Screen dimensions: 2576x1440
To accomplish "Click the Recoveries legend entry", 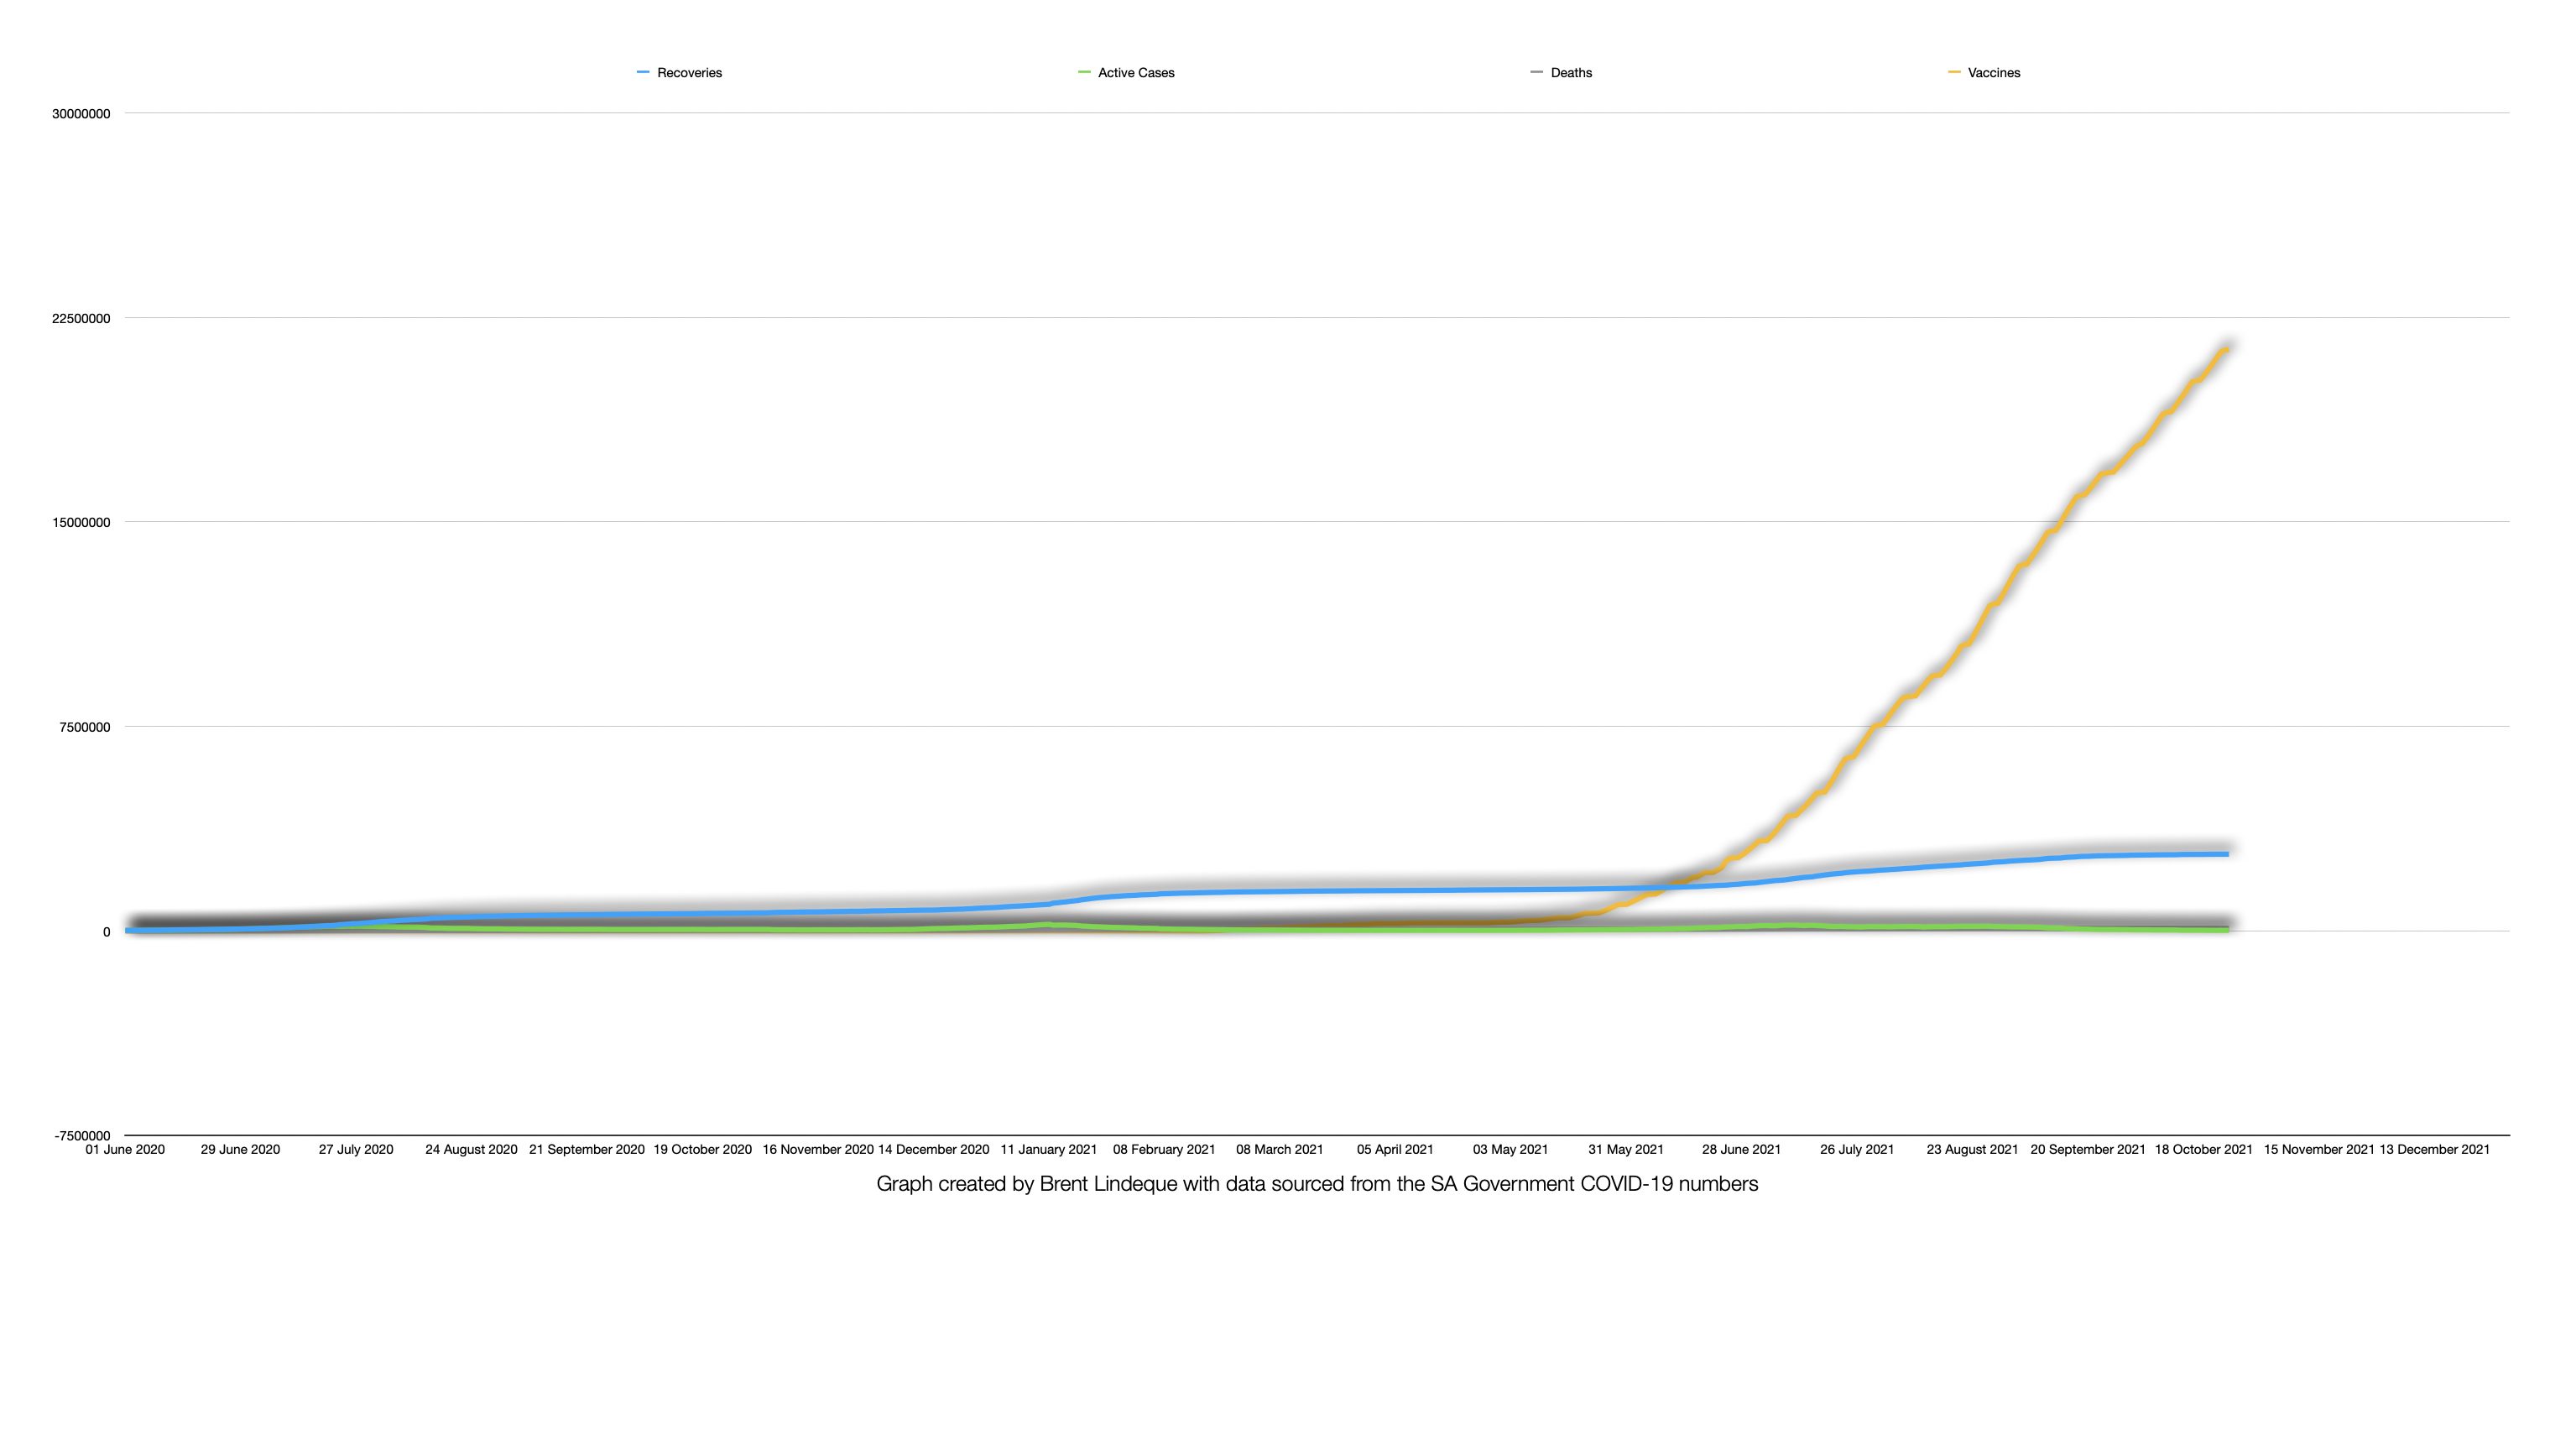I will pyautogui.click(x=688, y=73).
